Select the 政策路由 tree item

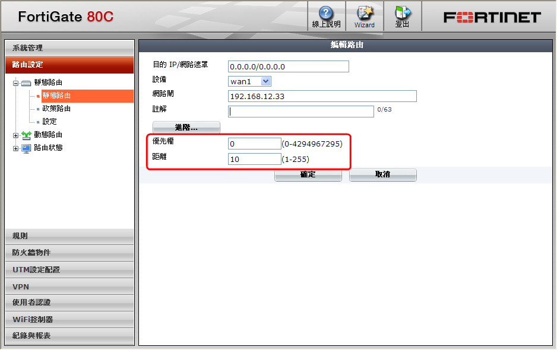(x=56, y=109)
